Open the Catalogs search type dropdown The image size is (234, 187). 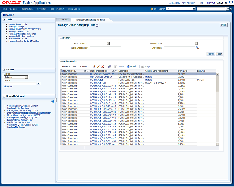26,77
